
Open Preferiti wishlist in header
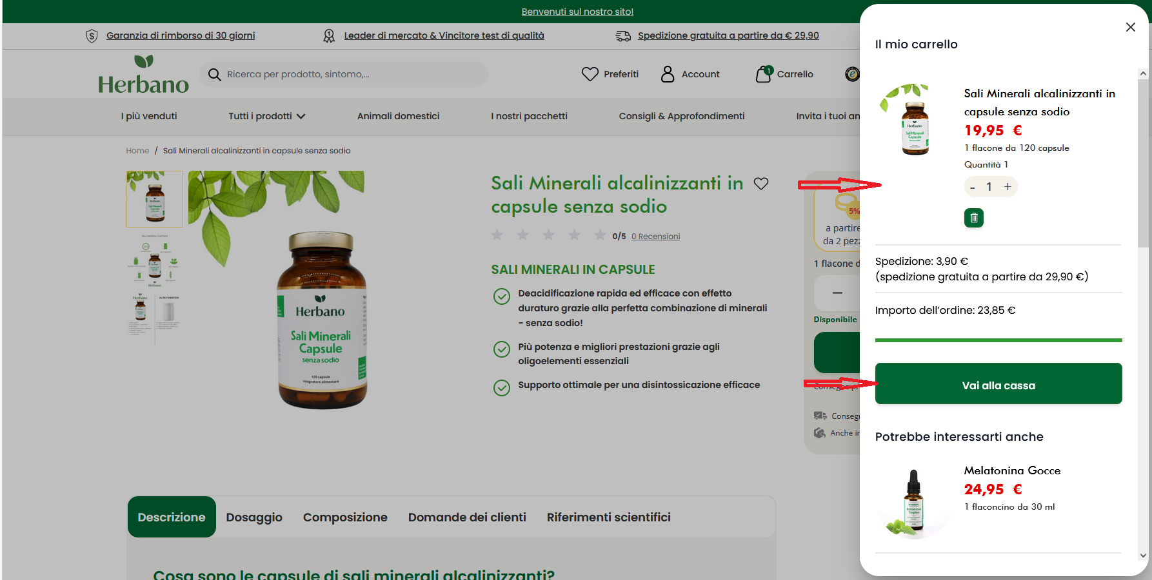[x=610, y=74]
